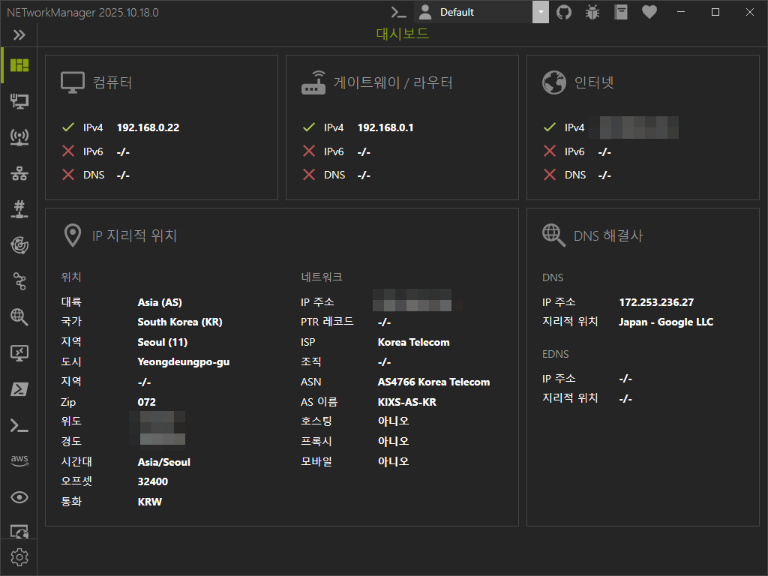This screenshot has width=768, height=576.
Task: Click the 호스팅 value 아니오
Action: 393,421
